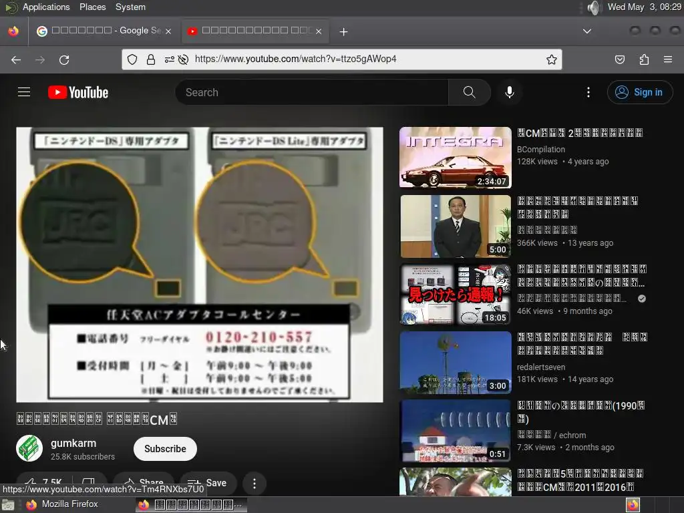This screenshot has width=684, height=513.
Task: Click the address bar URL text
Action: [x=295, y=59]
